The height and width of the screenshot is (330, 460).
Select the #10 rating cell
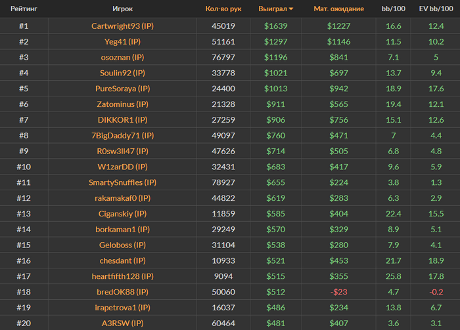tap(24, 167)
